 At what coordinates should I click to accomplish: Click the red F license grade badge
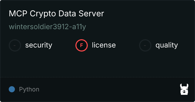[x=82, y=45]
